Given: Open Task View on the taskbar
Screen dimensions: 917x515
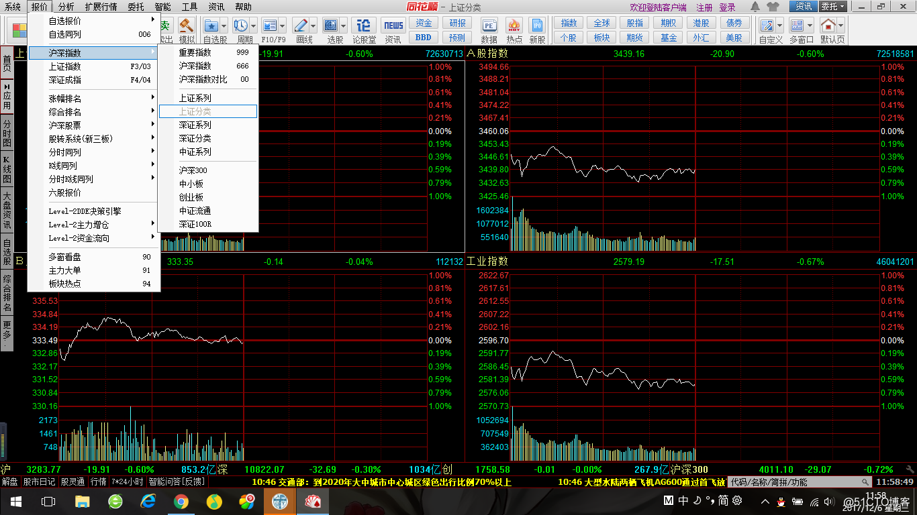Looking at the screenshot, I should click(48, 501).
